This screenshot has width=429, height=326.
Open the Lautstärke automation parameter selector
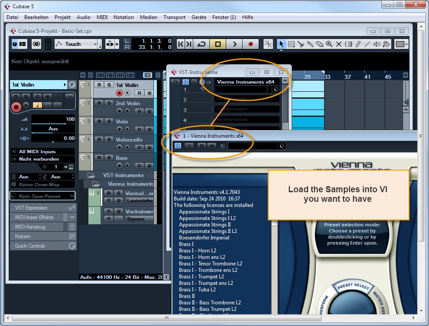pyautogui.click(x=139, y=200)
